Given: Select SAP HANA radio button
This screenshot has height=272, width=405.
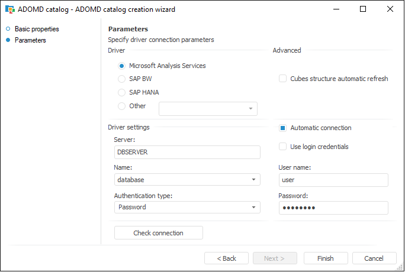Looking at the screenshot, I should 122,92.
